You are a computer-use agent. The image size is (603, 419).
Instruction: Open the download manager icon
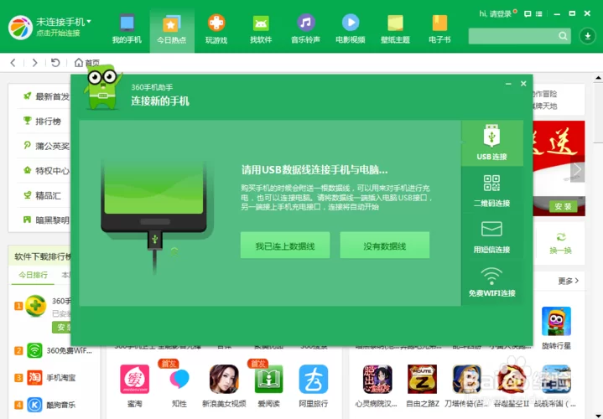click(587, 36)
